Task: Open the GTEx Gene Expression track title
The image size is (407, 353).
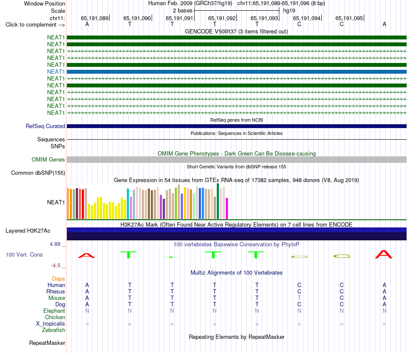Action: click(236, 180)
